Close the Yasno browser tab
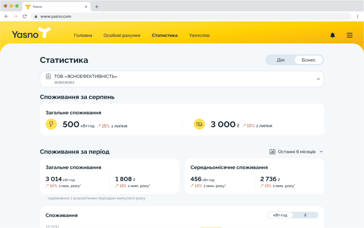364x228 pixels. (86, 7)
